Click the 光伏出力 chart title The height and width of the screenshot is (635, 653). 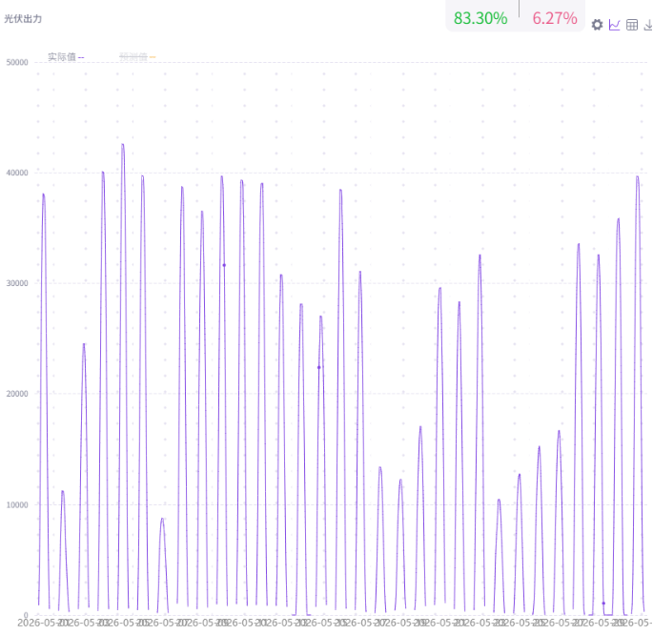click(x=23, y=19)
